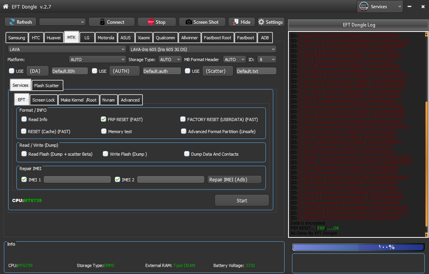This screenshot has height=274, width=429.
Task: Click the Default.BIN file field
Action: [70, 71]
